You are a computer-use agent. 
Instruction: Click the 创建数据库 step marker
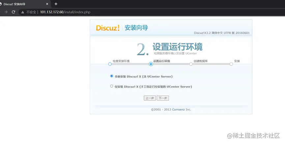click(x=191, y=64)
